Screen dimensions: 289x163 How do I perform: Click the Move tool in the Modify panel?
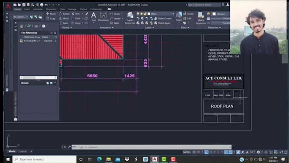pos(51,14)
